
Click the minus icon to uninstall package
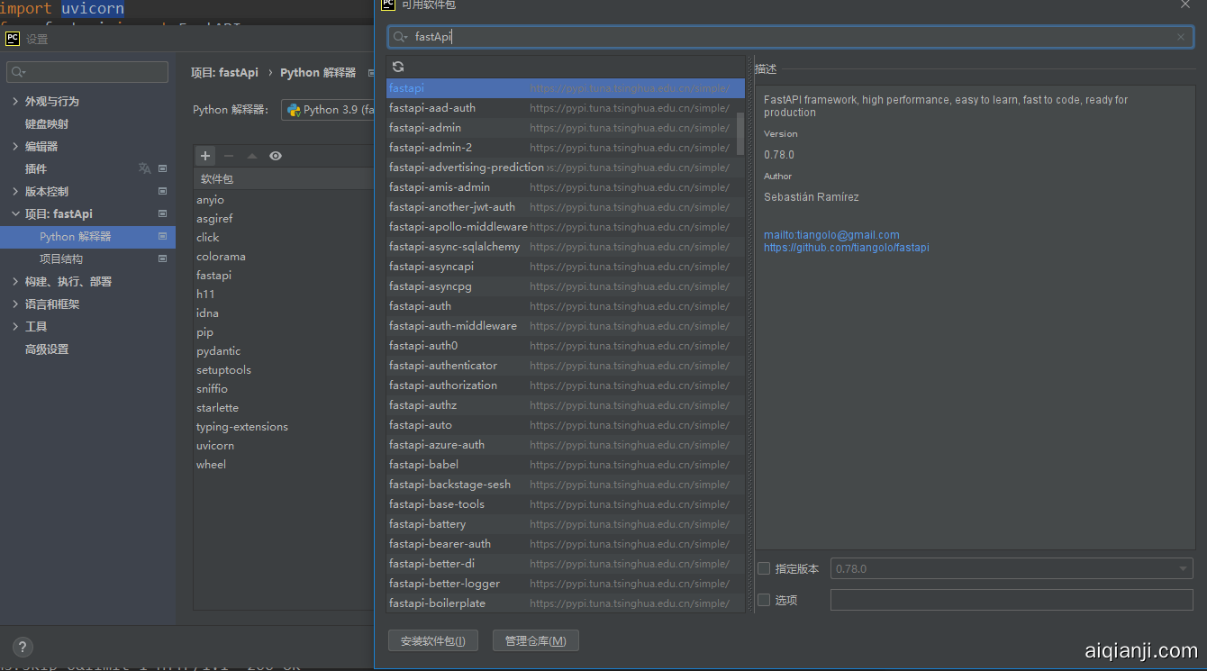pos(229,156)
